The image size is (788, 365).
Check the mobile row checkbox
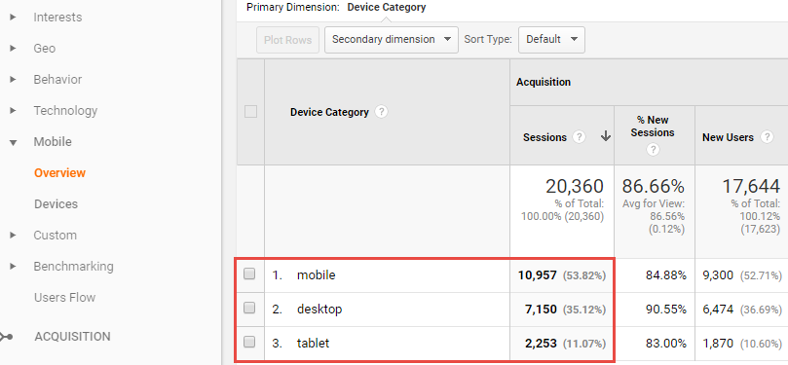(x=249, y=274)
